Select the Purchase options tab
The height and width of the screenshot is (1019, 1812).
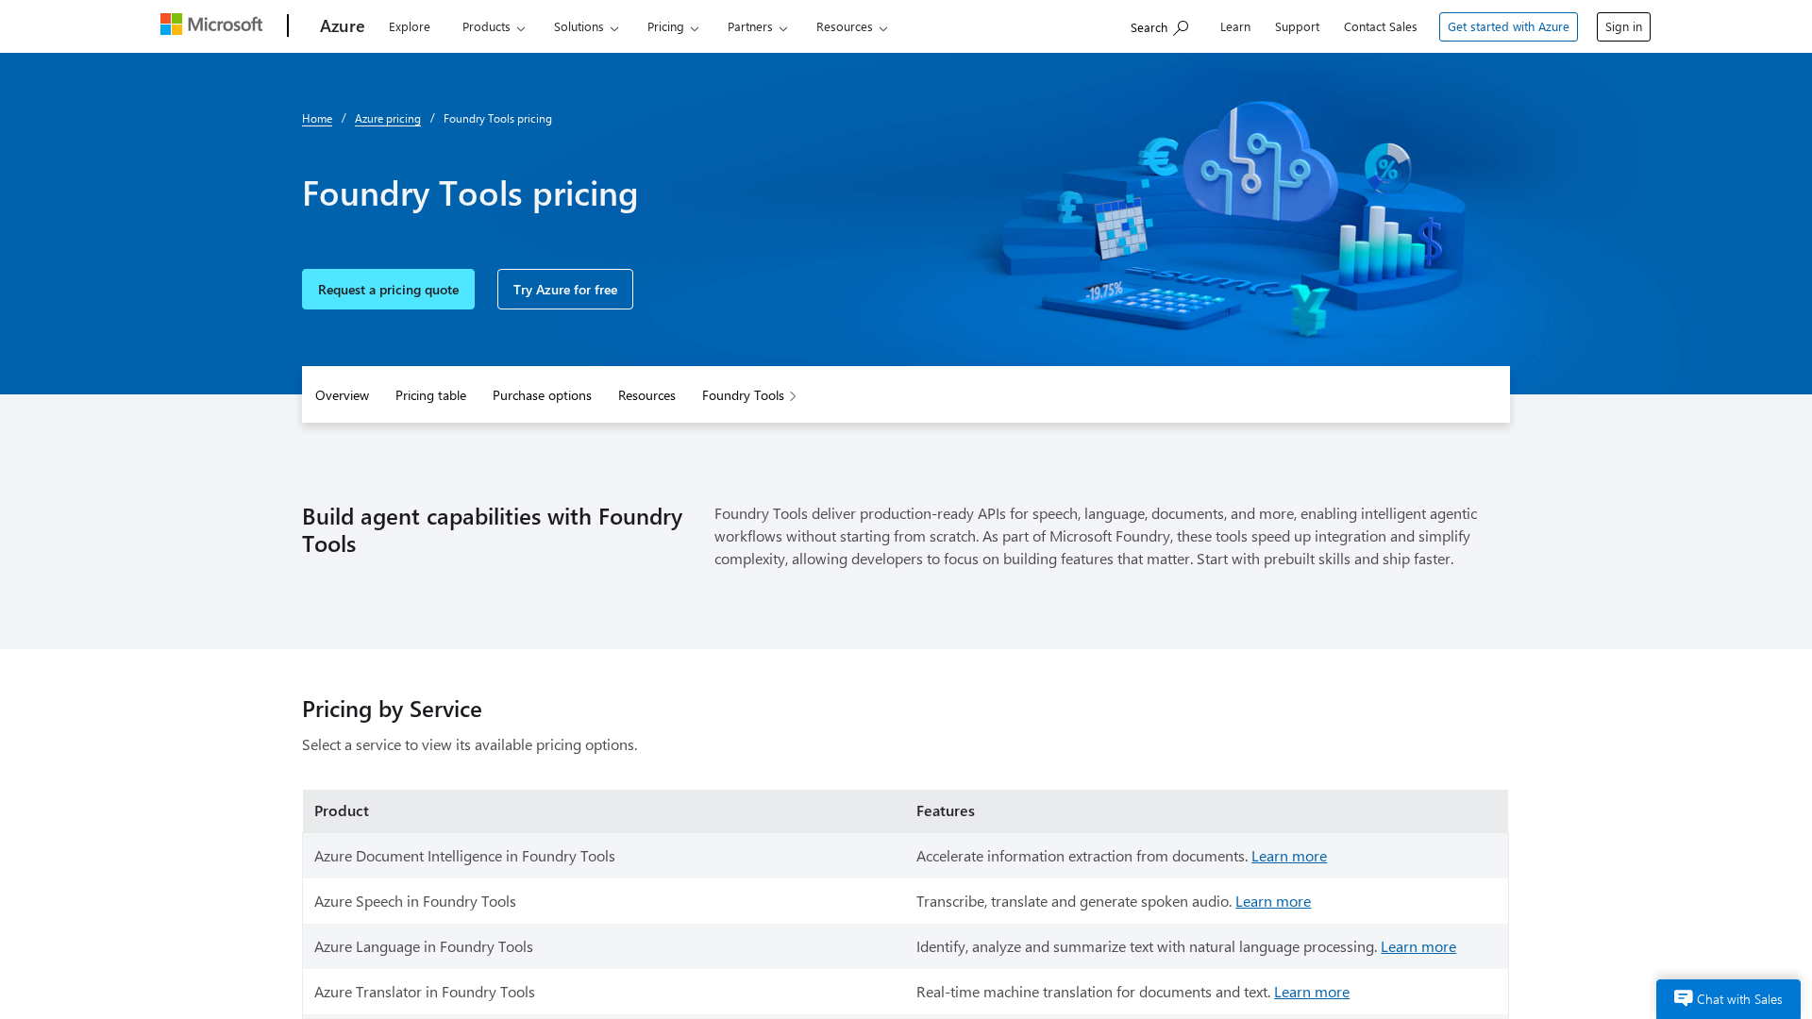click(542, 395)
